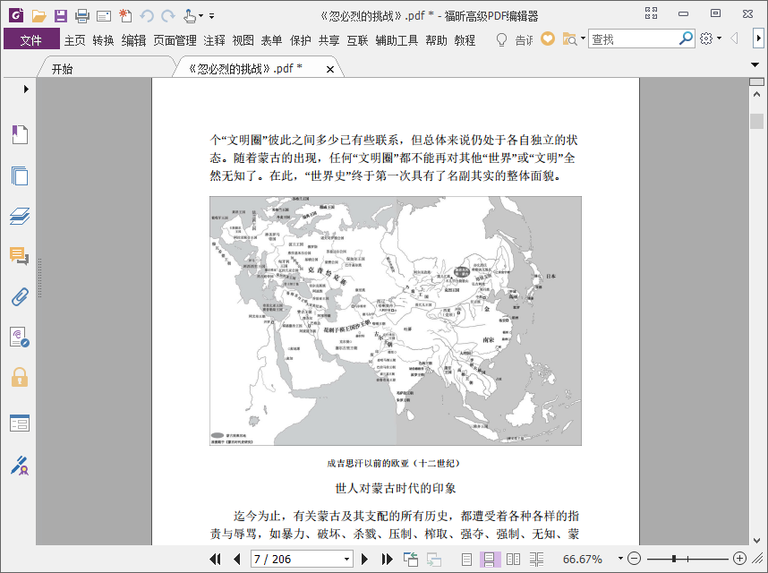768x573 pixels.
Task: Open the pen certificate sign panel
Action: click(20, 466)
